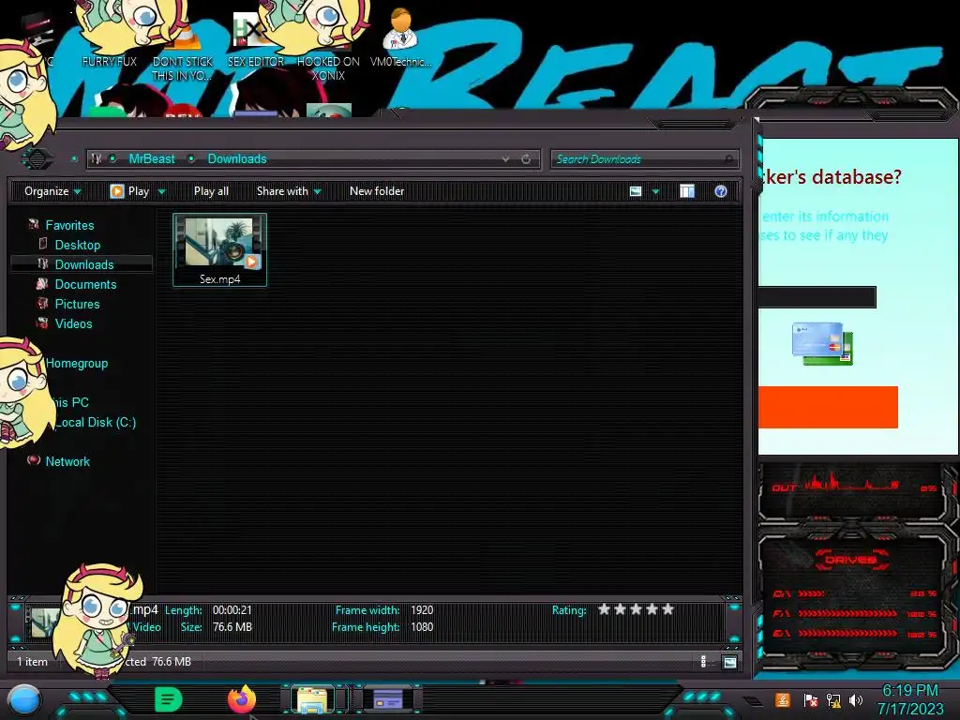Click the back/forward navigation hexagon icon
960x720 pixels.
tap(37, 158)
